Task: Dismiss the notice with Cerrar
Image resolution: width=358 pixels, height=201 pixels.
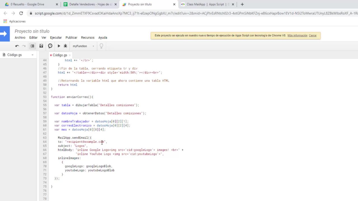Action: 313,35
